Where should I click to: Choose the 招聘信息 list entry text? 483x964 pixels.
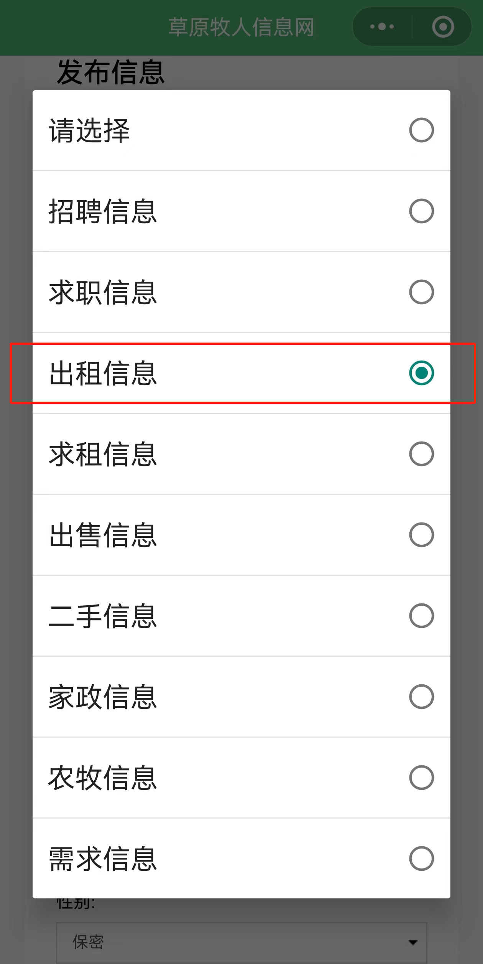pos(103,211)
